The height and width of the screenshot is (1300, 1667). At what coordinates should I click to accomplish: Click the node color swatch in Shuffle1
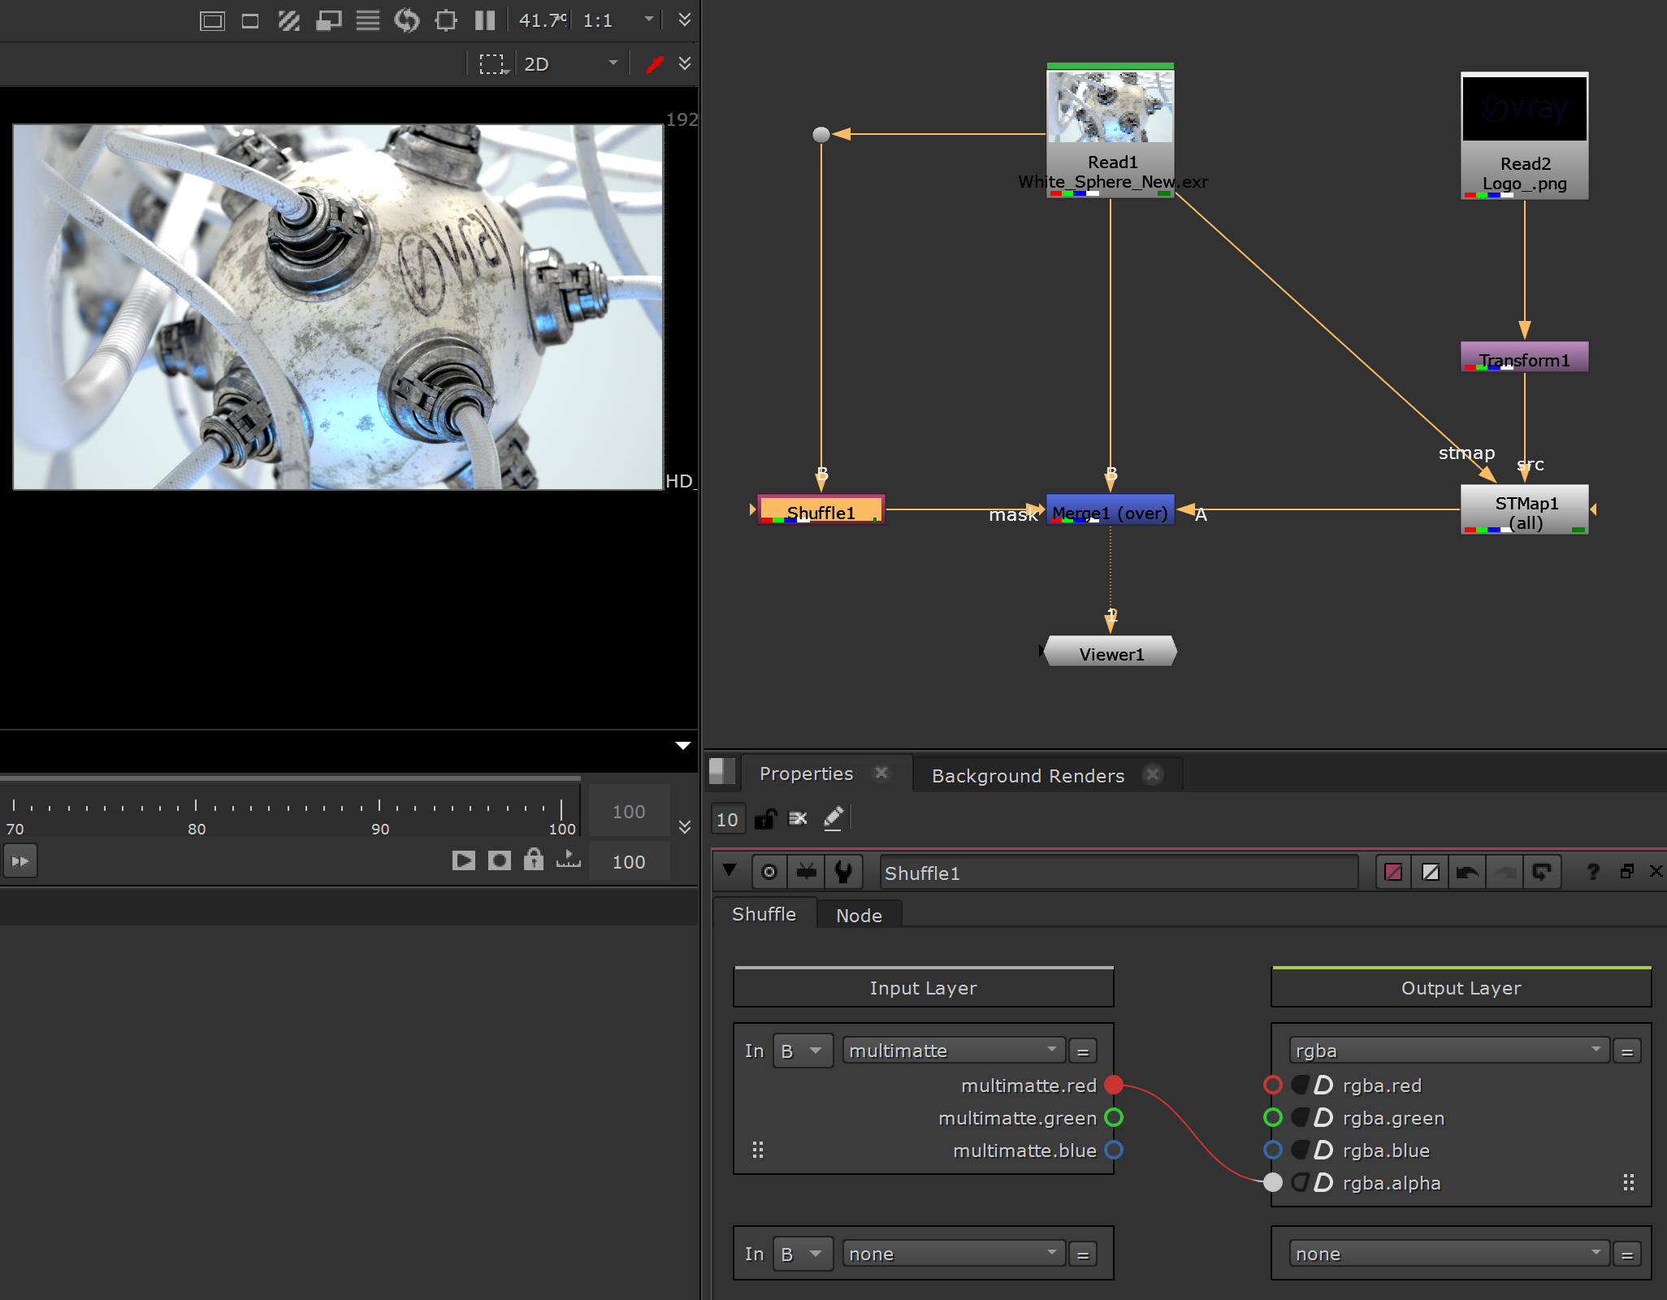pyautogui.click(x=1393, y=873)
